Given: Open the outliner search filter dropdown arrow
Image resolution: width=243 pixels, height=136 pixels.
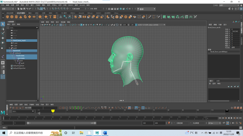Looking at the screenshot, I should click(37, 28).
